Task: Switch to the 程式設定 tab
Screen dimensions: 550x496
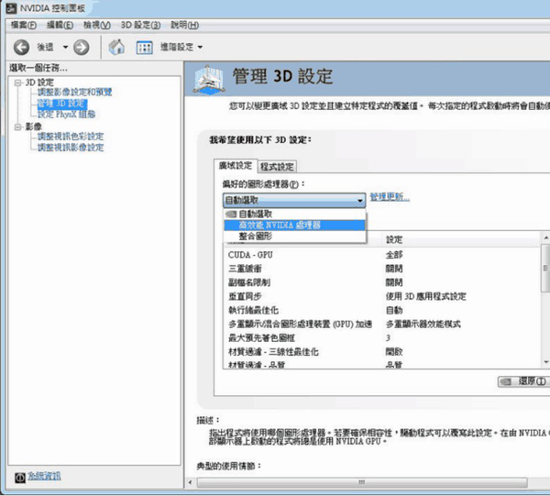Action: (277, 167)
